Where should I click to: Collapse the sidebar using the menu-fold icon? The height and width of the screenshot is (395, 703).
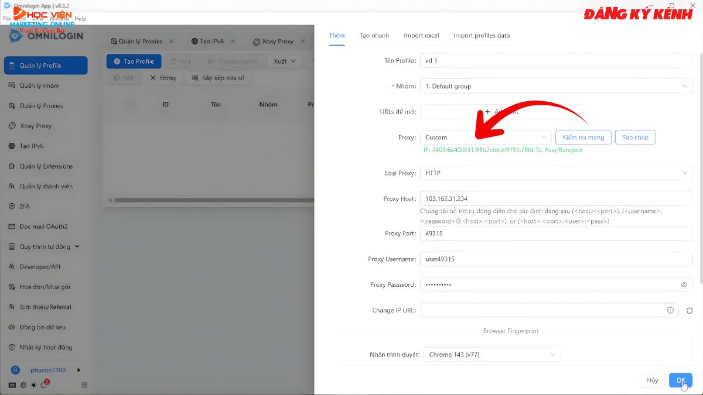point(84,385)
